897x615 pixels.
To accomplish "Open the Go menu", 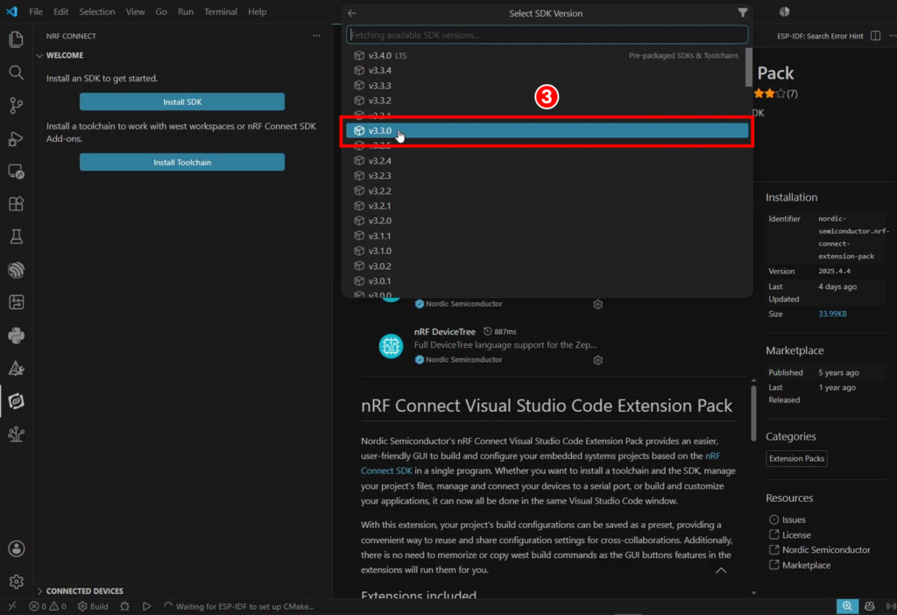I will click(x=161, y=11).
